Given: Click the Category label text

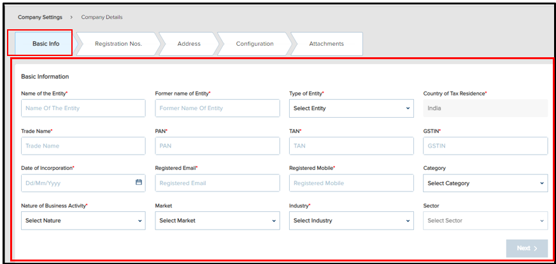Looking at the screenshot, I should 434,168.
